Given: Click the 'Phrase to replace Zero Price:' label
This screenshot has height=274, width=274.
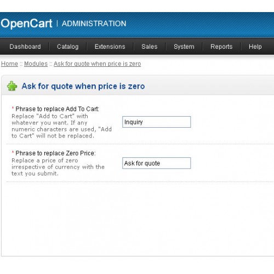Looking at the screenshot, I should 55,153.
